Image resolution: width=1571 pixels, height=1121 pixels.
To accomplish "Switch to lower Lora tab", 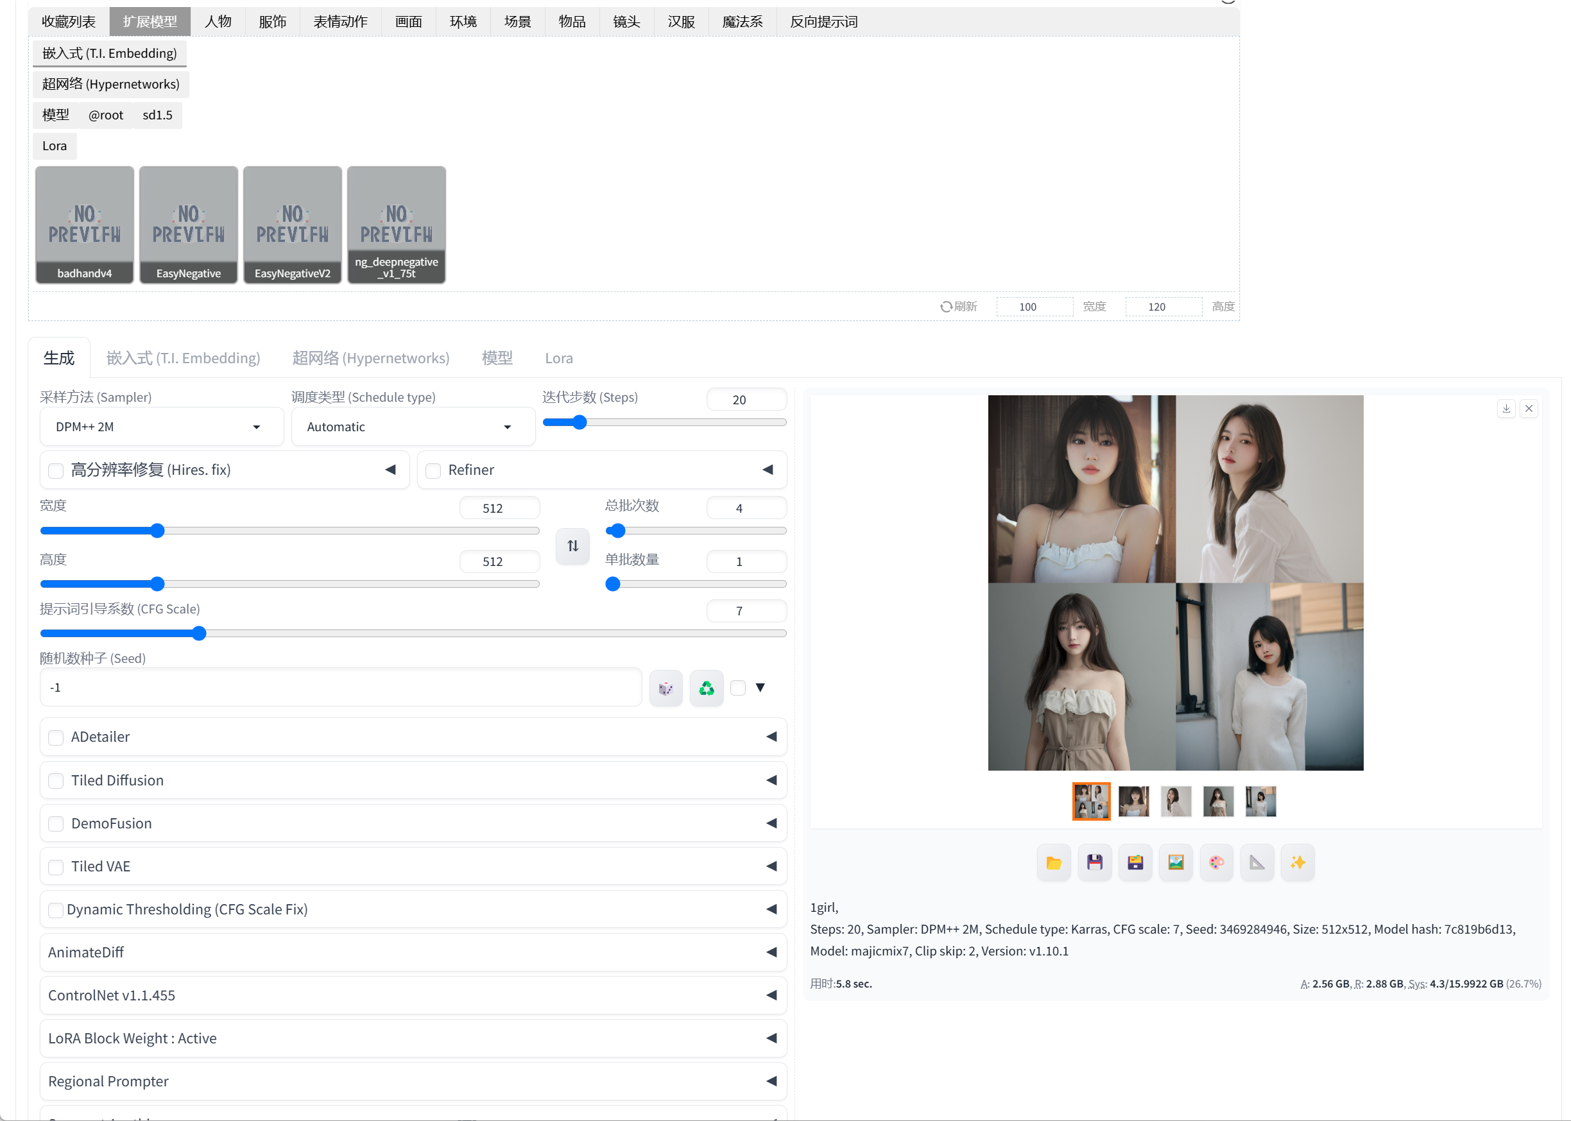I will pos(558,357).
